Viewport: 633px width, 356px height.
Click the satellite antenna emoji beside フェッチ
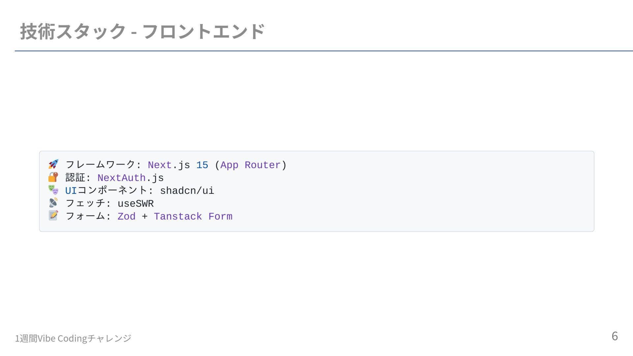(53, 203)
